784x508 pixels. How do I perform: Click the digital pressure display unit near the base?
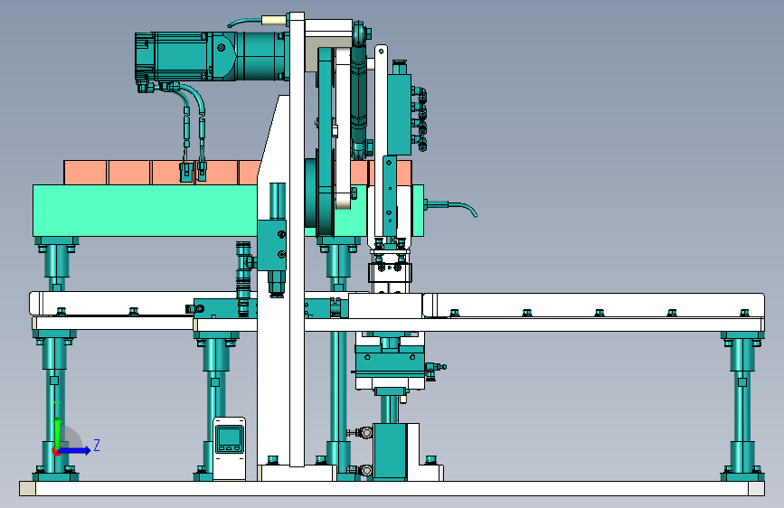[230, 448]
